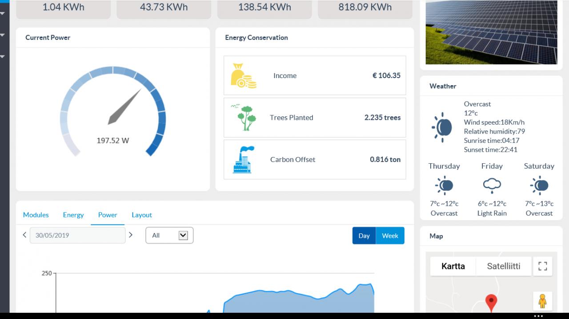
Task: Click Friday's rain cloud icon
Action: click(x=492, y=185)
